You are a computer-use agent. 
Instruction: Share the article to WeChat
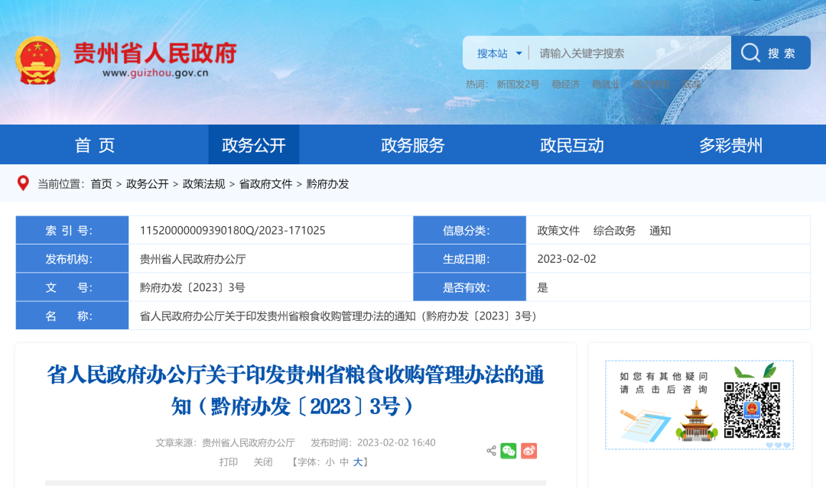click(509, 451)
